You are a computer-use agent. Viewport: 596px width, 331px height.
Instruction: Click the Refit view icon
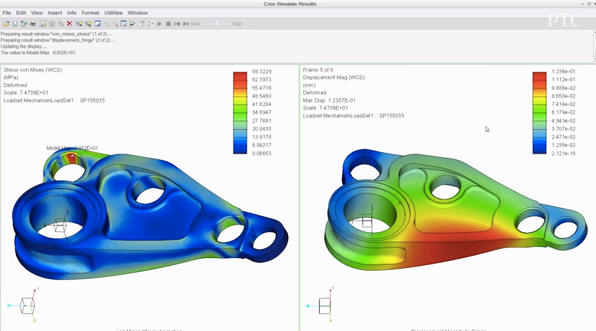pos(123,24)
